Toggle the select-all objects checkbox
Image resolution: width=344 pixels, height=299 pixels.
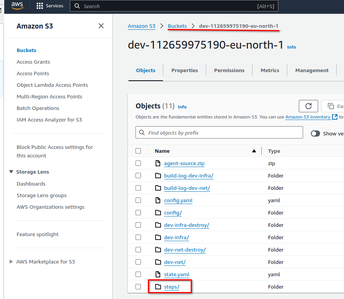coord(138,151)
